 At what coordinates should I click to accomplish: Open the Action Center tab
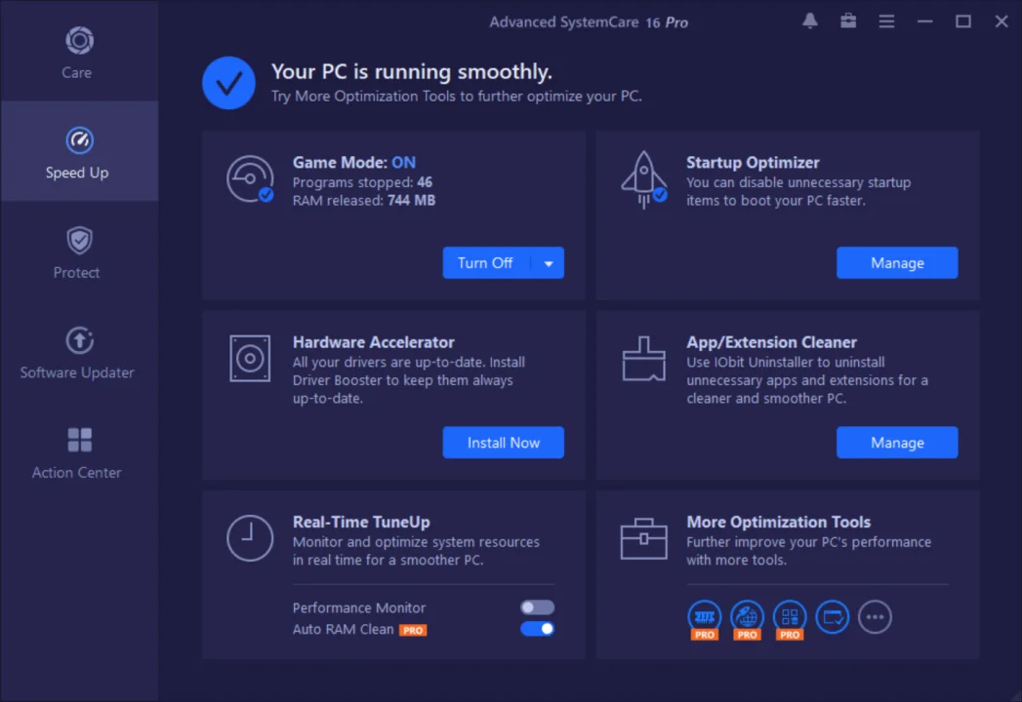point(77,453)
